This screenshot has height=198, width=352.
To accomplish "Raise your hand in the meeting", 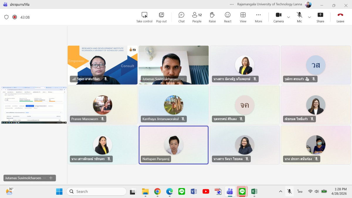I will click(212, 17).
